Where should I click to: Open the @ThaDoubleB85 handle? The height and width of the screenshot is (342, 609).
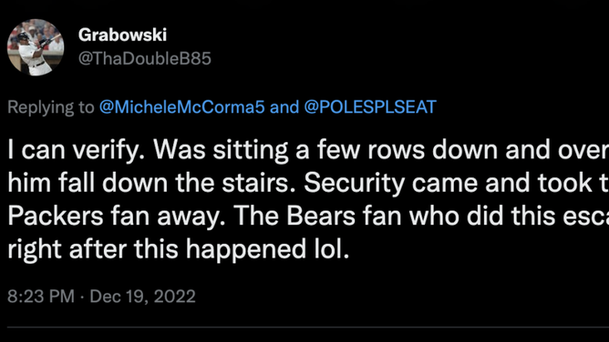[144, 59]
